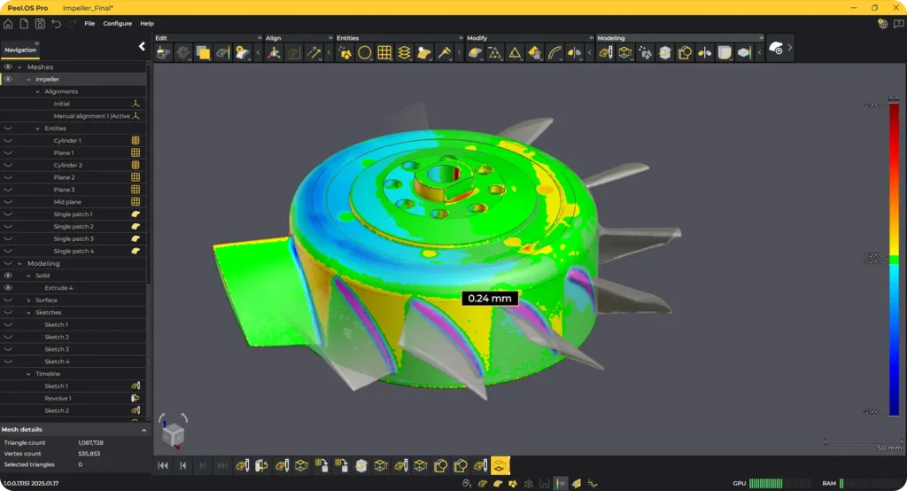Click the align coordinate axes tool

274,53
